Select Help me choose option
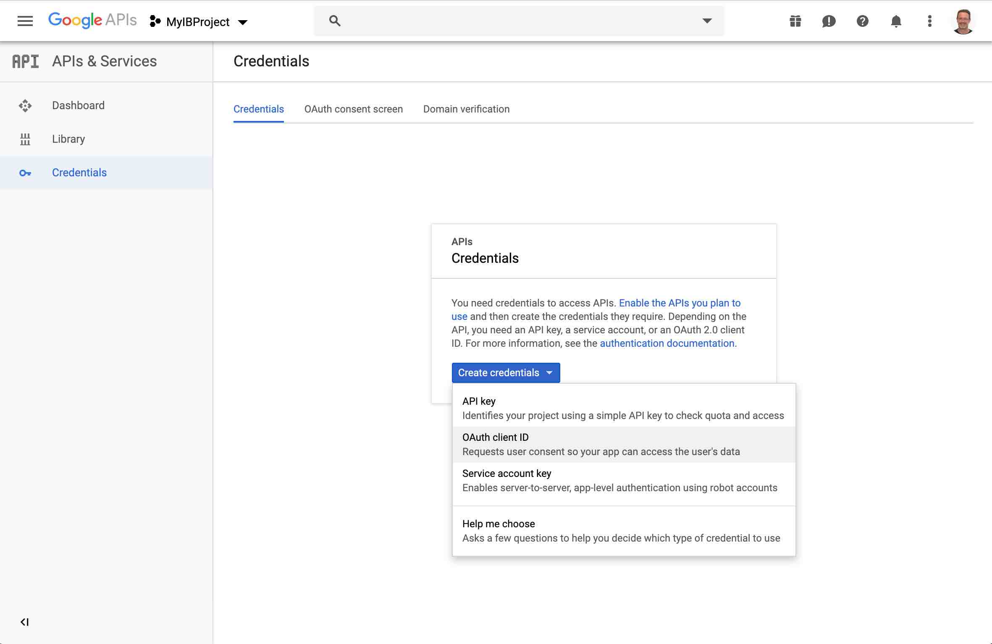Screen dimensions: 992x644 click(x=624, y=531)
